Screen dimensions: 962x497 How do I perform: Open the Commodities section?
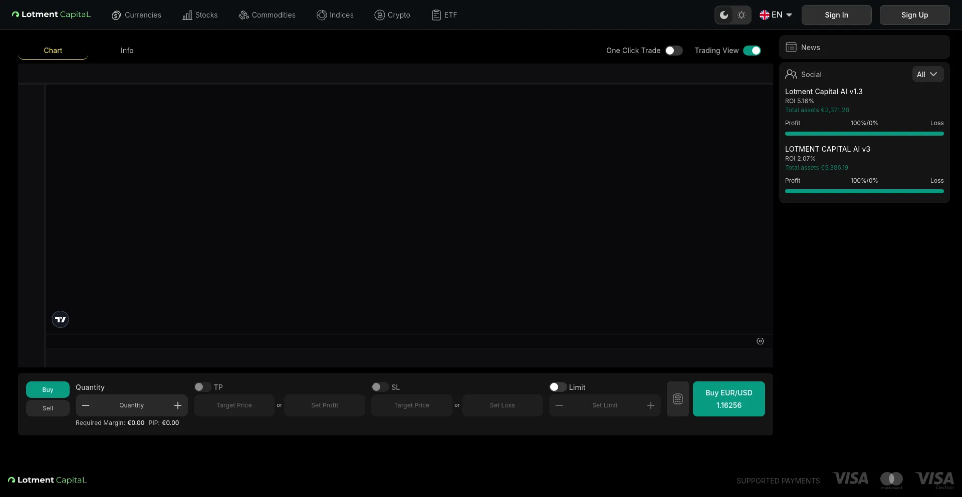pyautogui.click(x=244, y=15)
